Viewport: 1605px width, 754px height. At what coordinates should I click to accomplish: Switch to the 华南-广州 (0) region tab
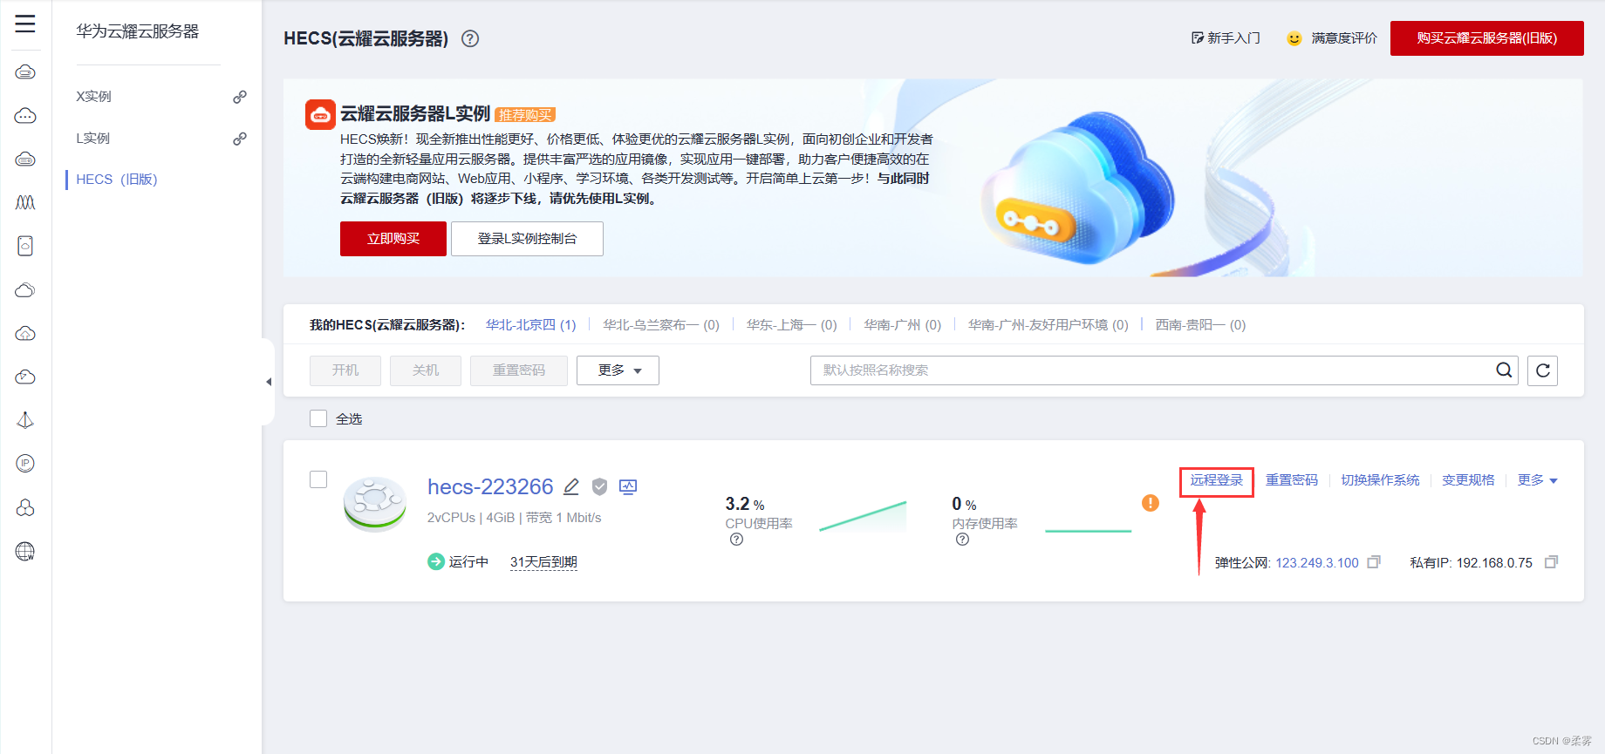[x=903, y=325]
